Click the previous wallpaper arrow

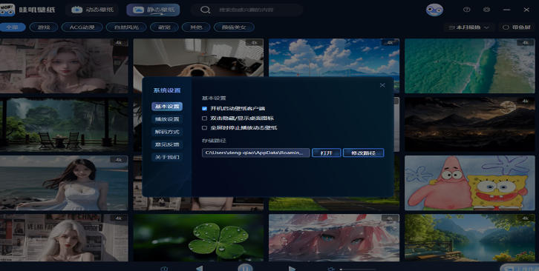tap(199, 268)
